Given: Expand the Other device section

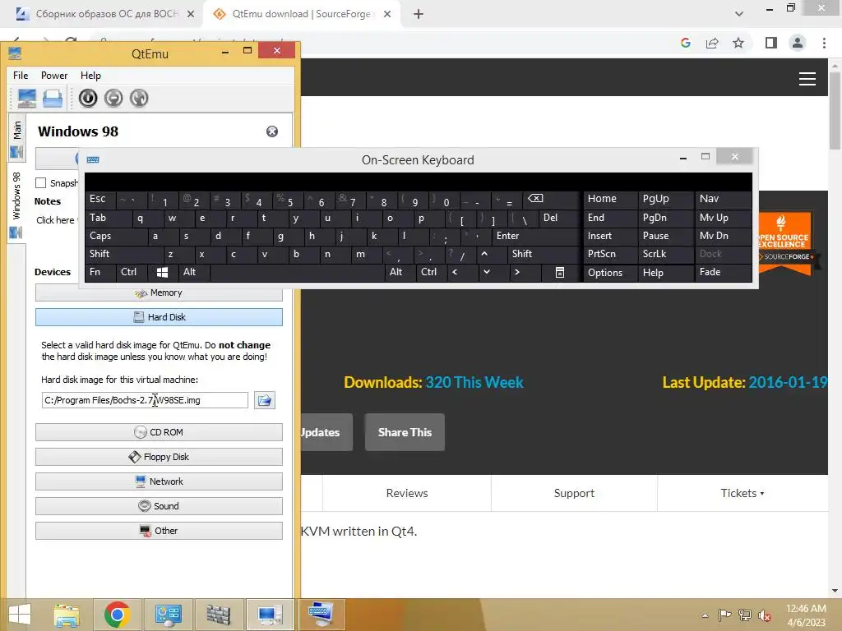Looking at the screenshot, I should pyautogui.click(x=159, y=532).
